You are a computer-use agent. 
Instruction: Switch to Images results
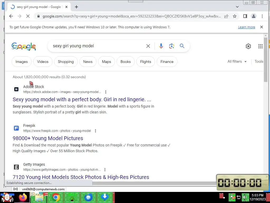[22, 62]
